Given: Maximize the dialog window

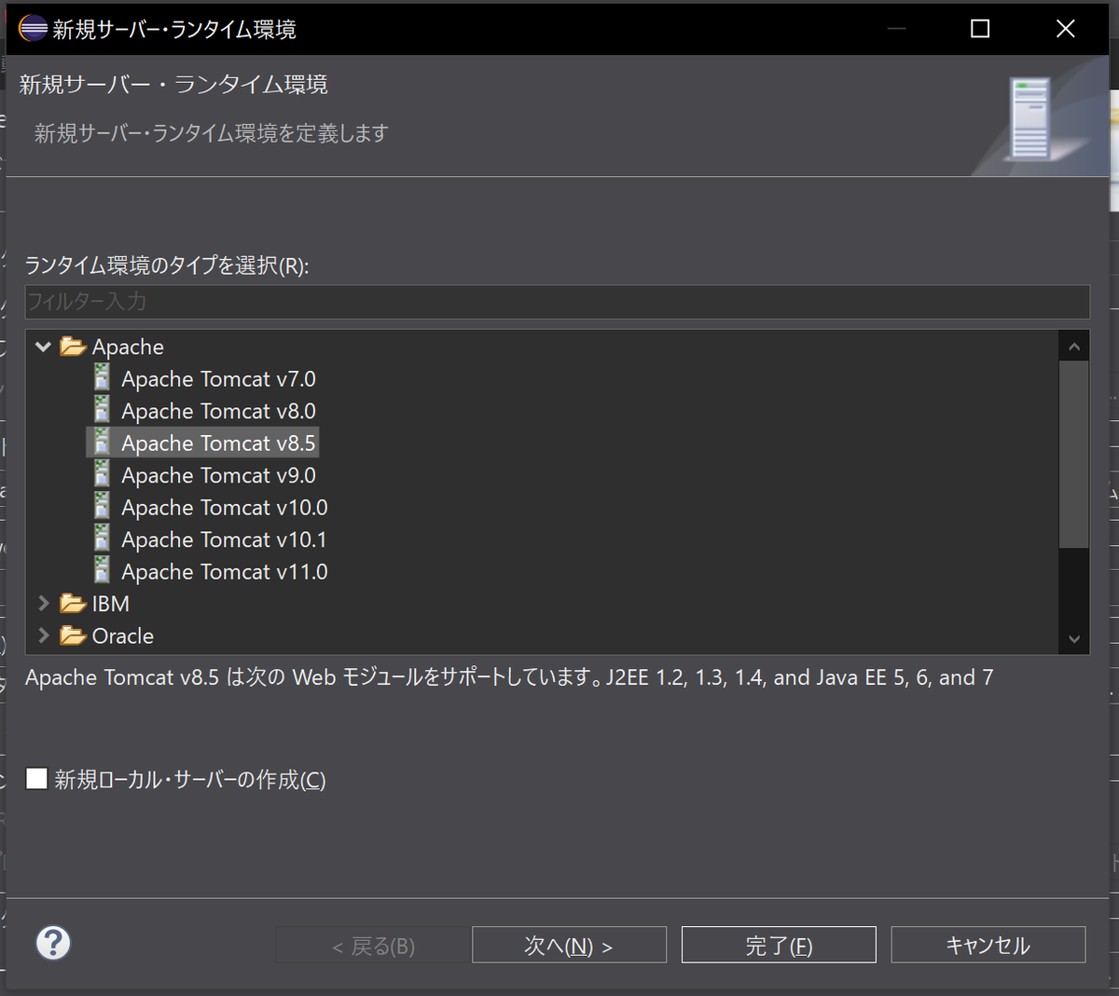Looking at the screenshot, I should [x=980, y=29].
